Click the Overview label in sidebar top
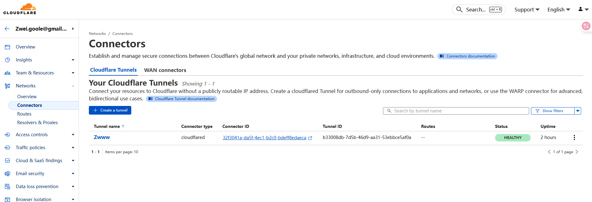Viewport: 592px width, 202px height. tap(25, 47)
